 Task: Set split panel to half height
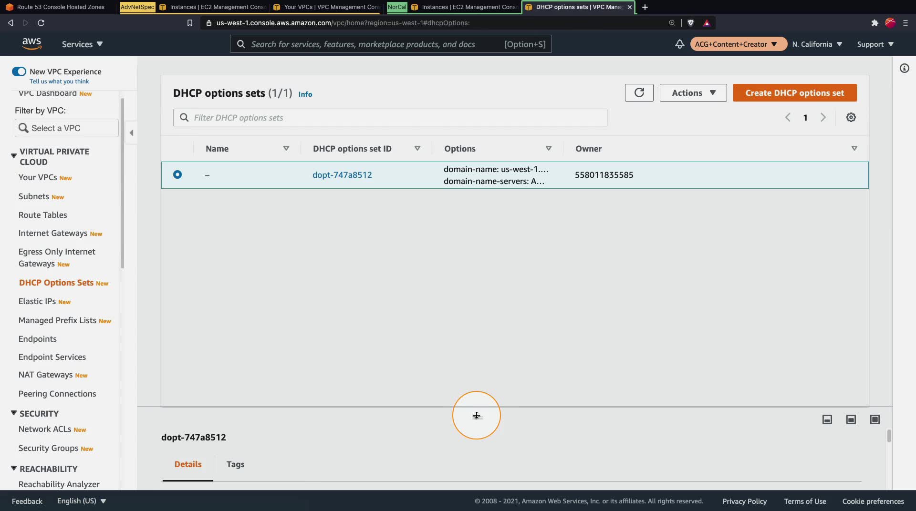(851, 419)
